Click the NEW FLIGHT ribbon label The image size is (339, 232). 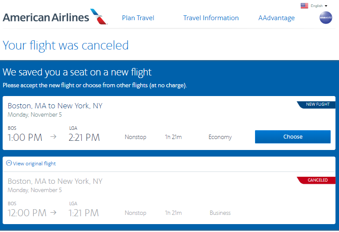317,104
